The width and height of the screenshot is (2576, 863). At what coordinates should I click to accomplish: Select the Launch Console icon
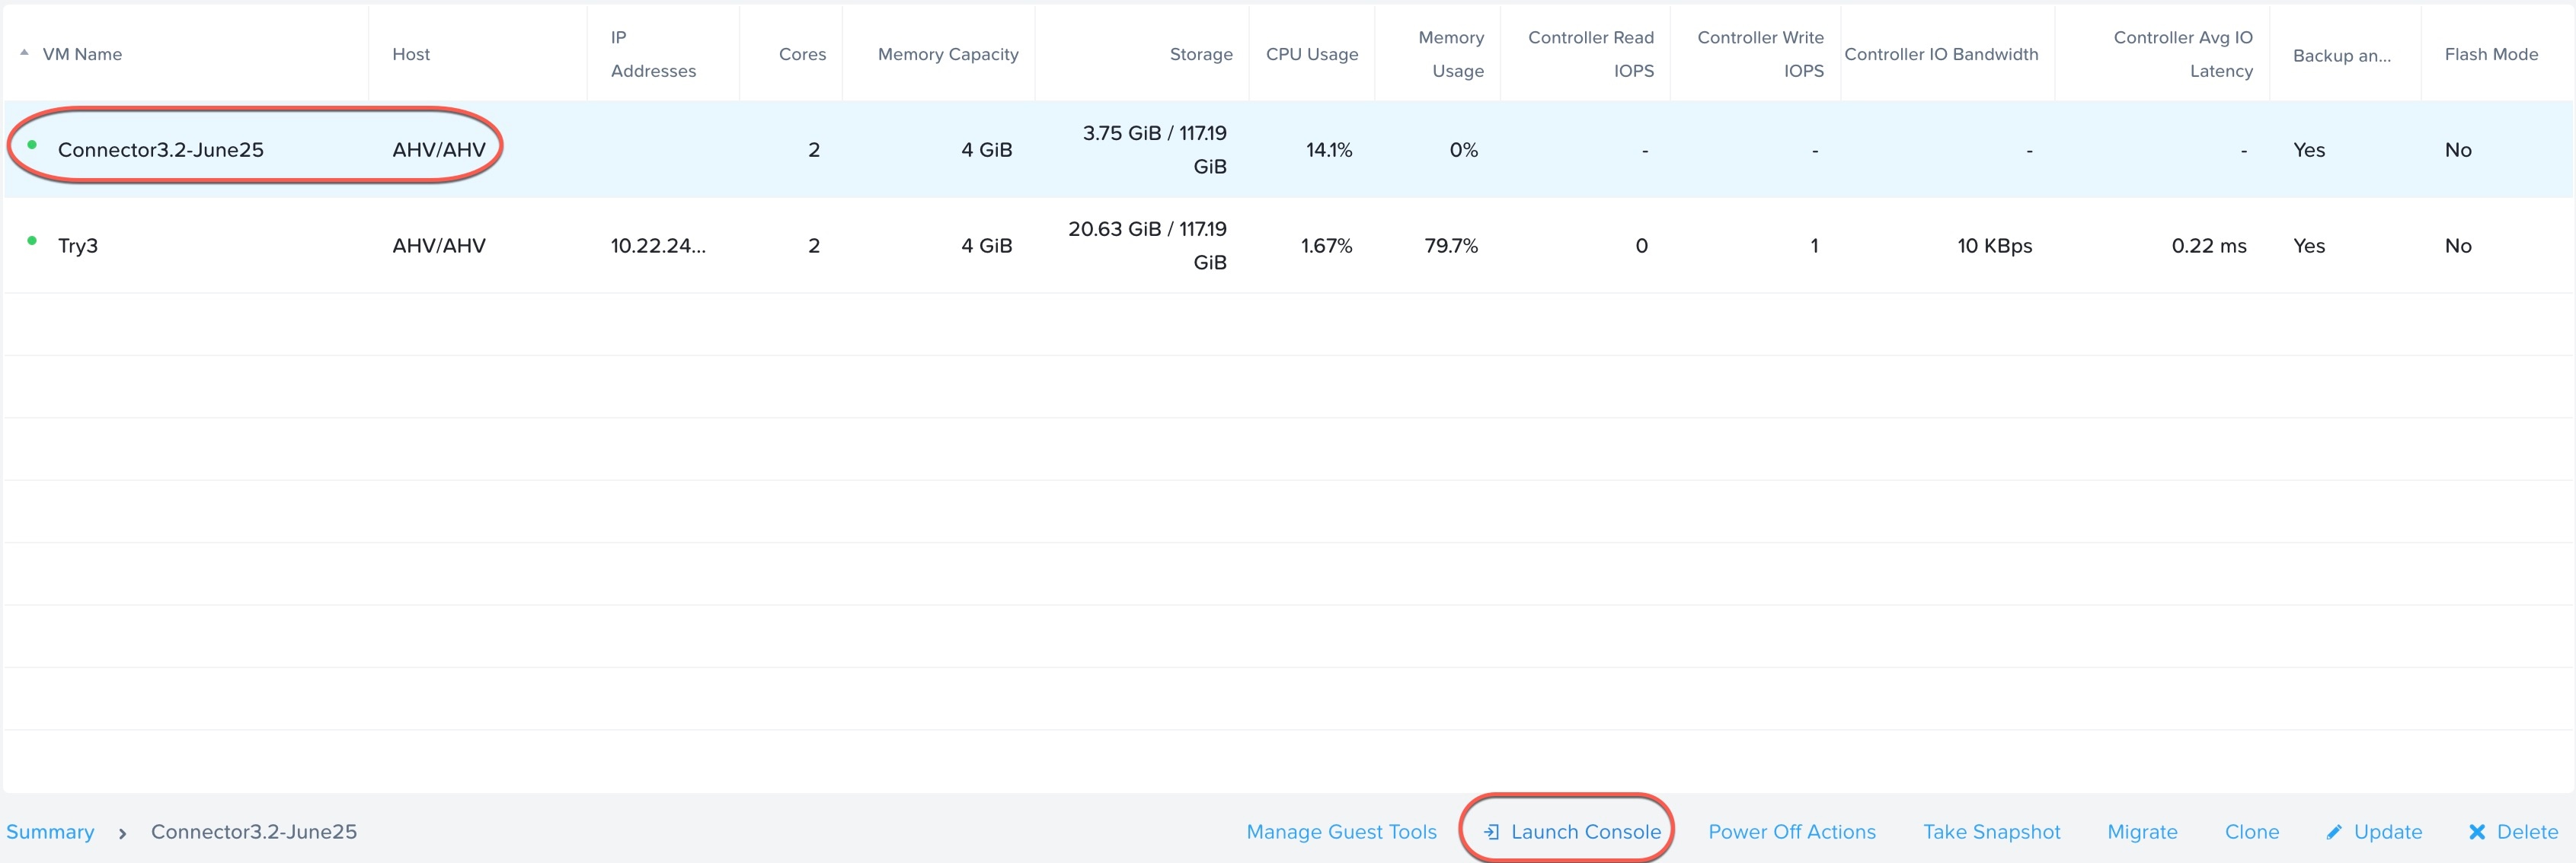tap(1492, 830)
